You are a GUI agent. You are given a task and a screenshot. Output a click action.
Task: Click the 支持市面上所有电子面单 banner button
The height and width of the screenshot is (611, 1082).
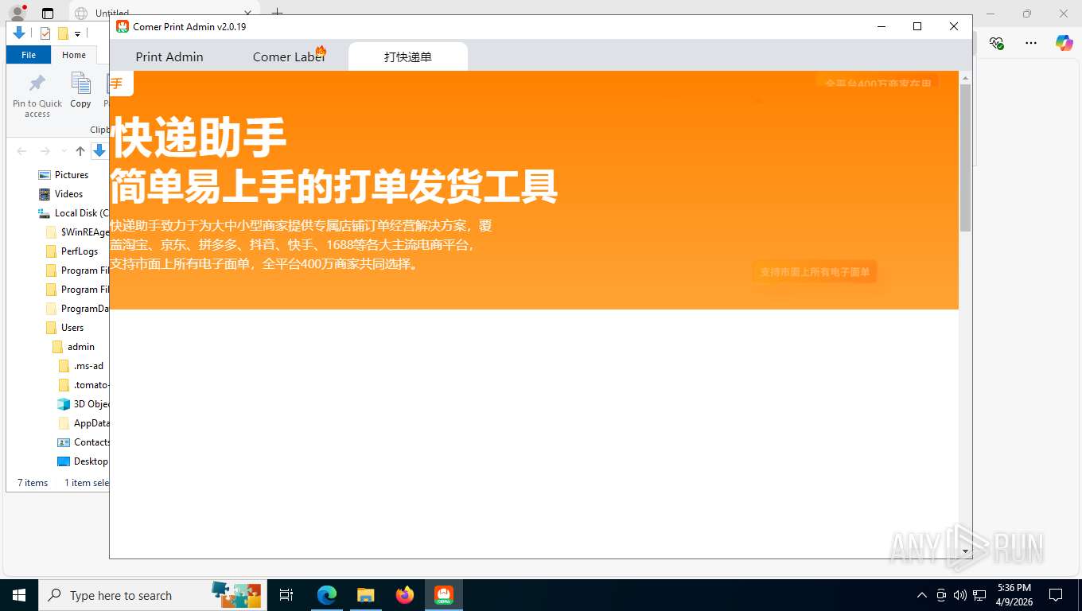[x=815, y=272]
